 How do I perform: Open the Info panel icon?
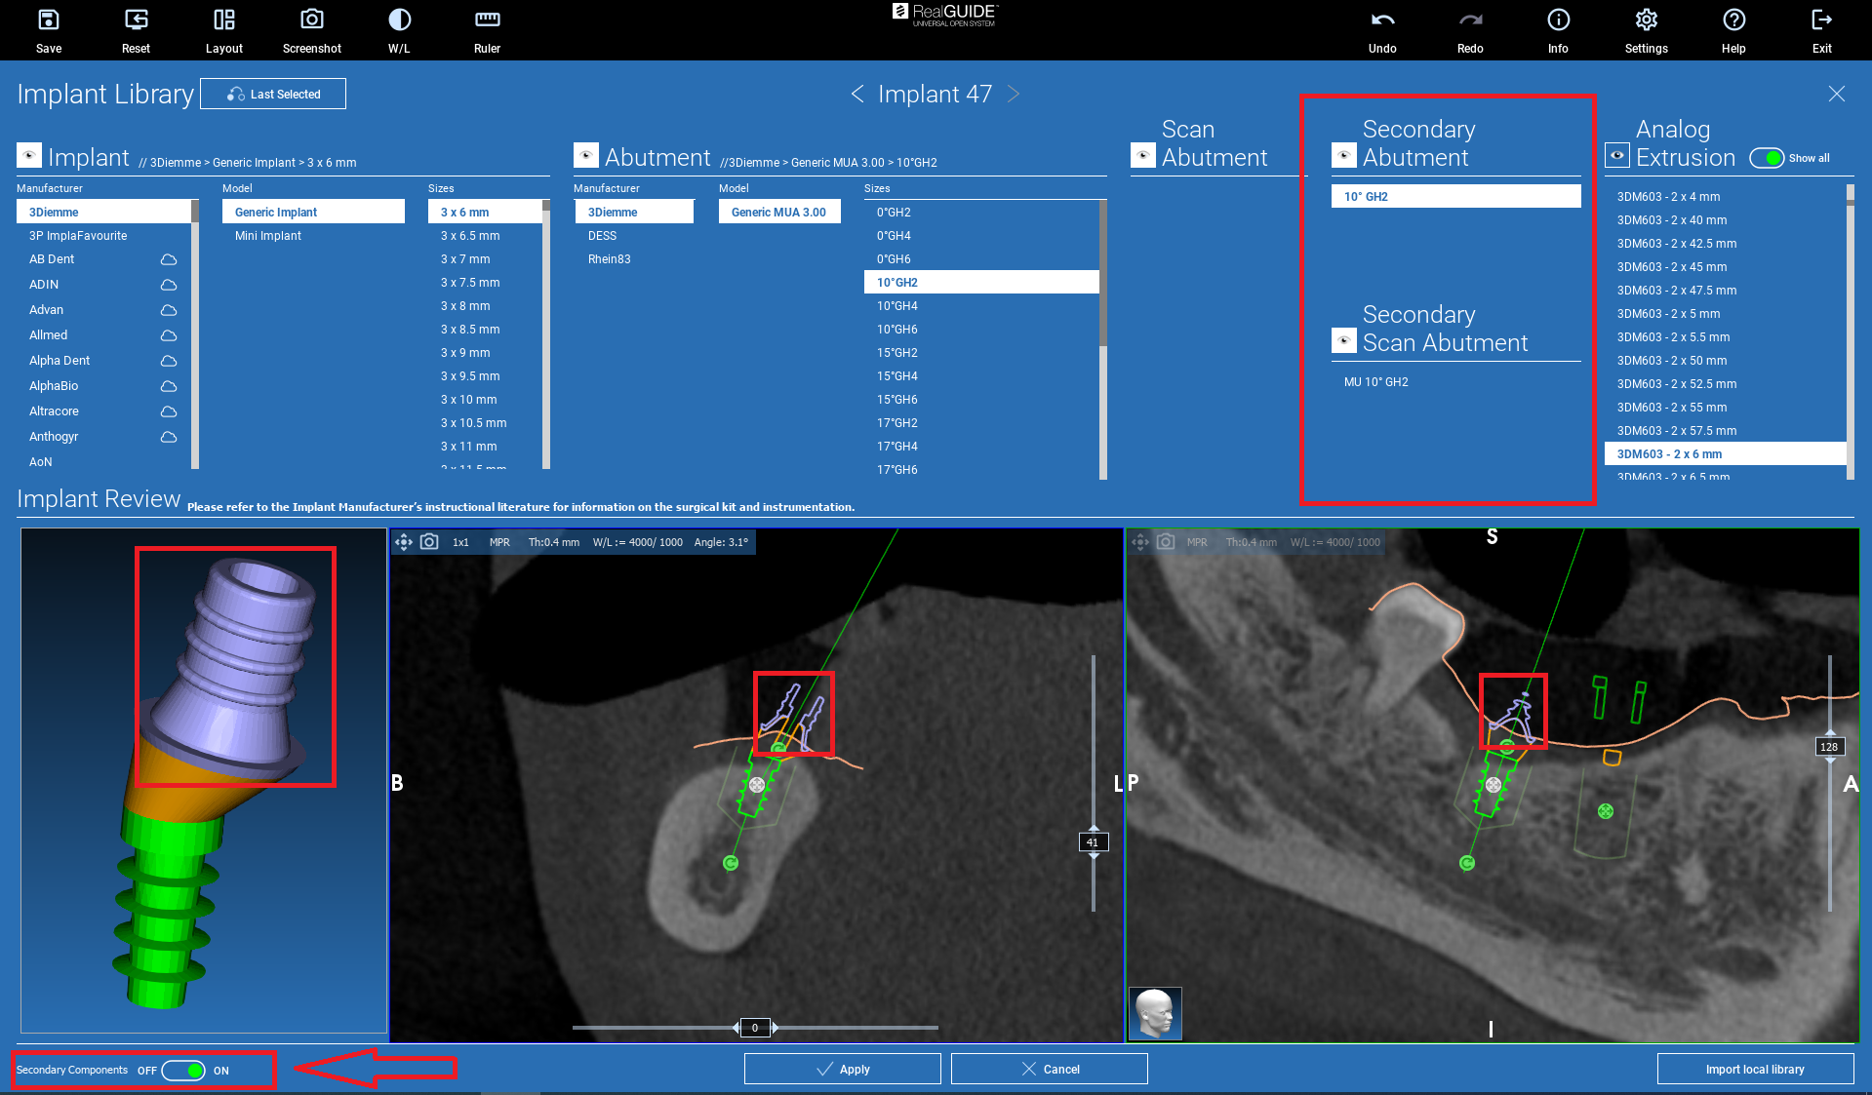tap(1558, 20)
